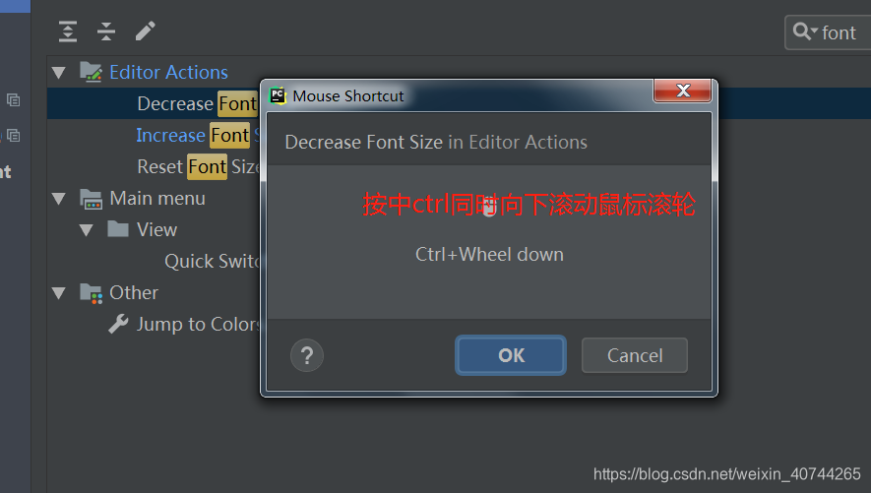The image size is (871, 493).
Task: Click the Collapse All toolbar icon
Action: pos(106,31)
